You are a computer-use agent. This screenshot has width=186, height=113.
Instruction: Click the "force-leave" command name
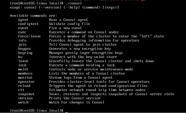29,36
